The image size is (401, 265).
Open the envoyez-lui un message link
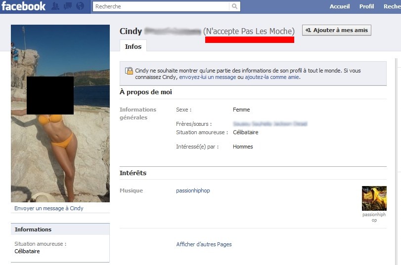point(207,77)
